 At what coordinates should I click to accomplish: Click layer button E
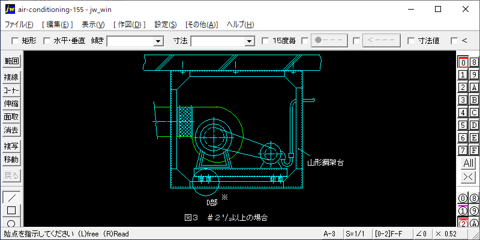pos(474,138)
